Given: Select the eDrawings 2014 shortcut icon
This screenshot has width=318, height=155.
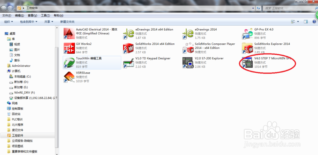Looking at the screenshot, I should tap(188, 34).
